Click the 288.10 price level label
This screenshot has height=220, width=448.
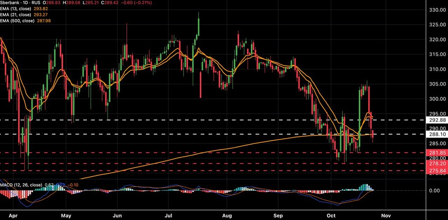(436, 134)
